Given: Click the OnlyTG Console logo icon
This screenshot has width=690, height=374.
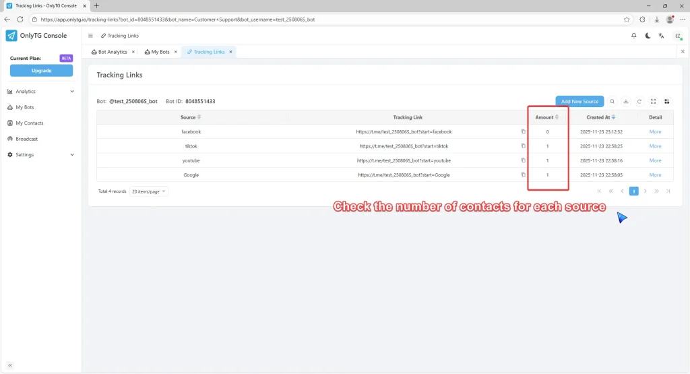Looking at the screenshot, I should [x=11, y=36].
